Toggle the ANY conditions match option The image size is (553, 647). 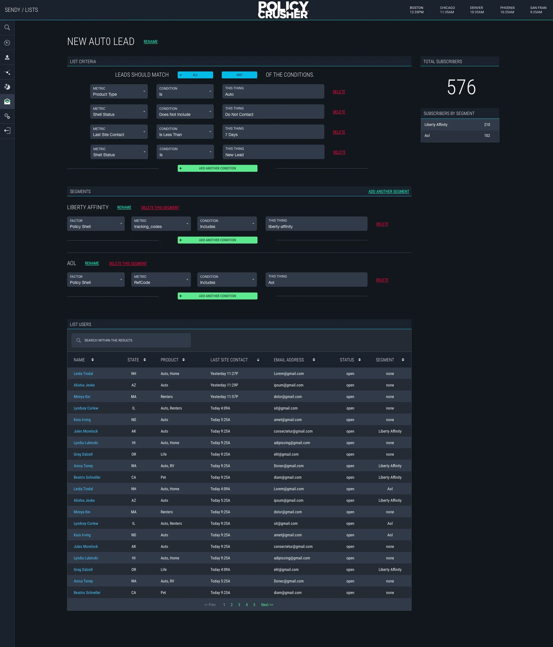pos(239,75)
